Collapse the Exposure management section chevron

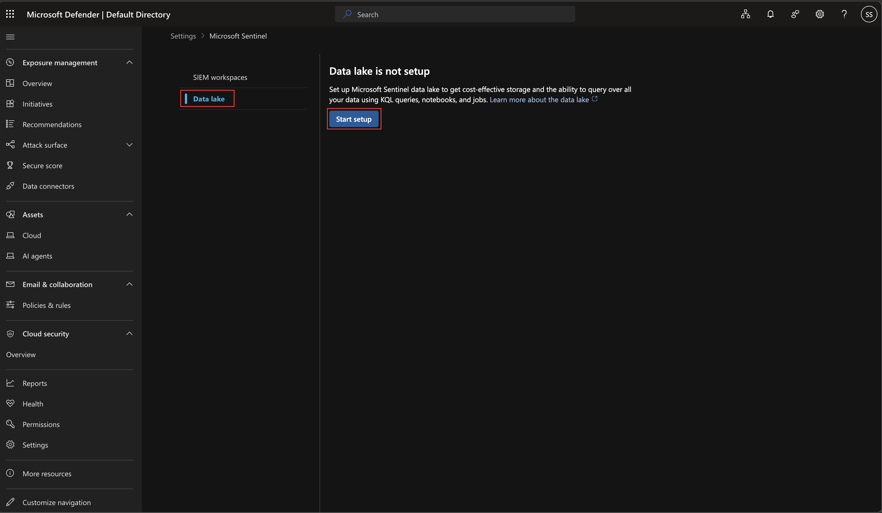[x=129, y=62]
